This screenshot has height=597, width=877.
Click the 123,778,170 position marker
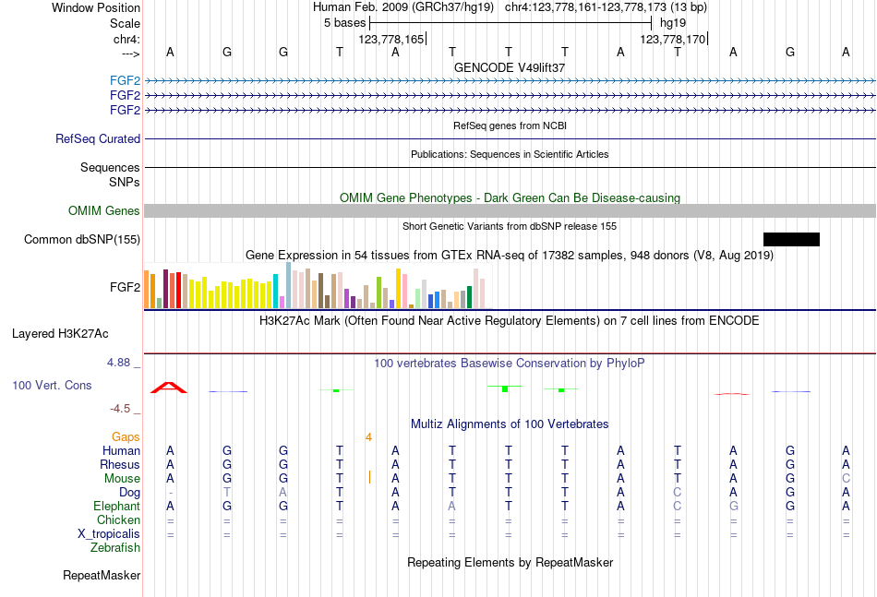[x=673, y=39]
